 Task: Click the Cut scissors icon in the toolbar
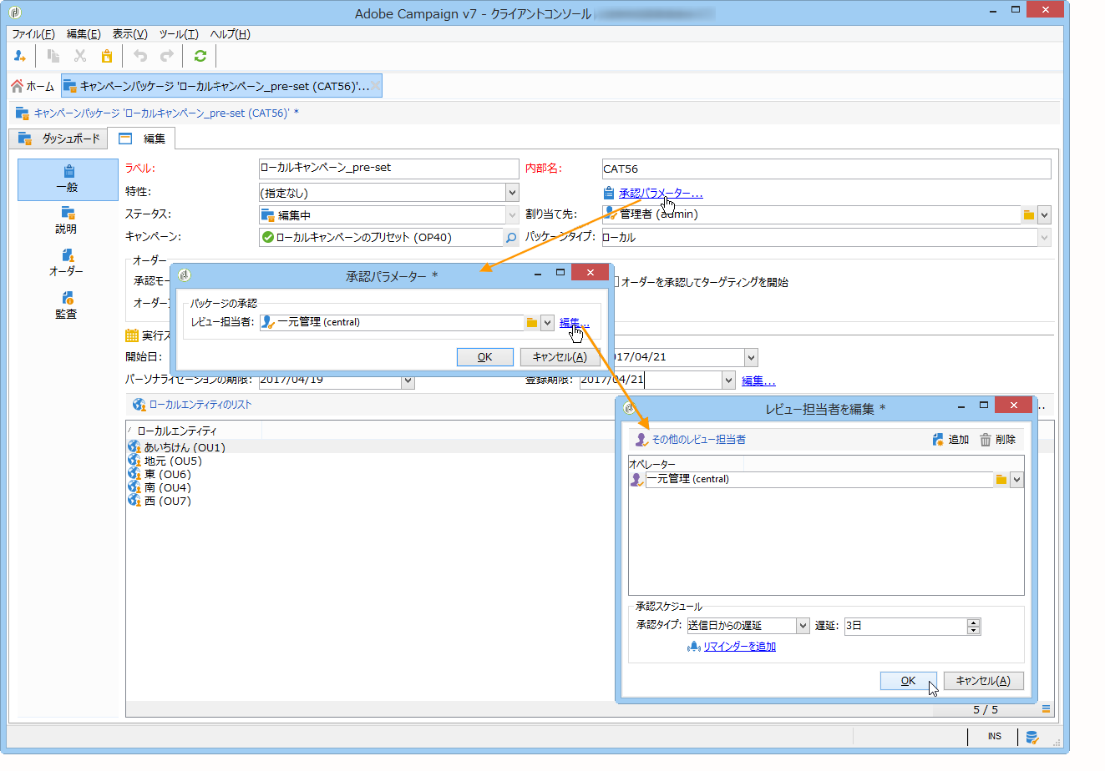pyautogui.click(x=80, y=56)
